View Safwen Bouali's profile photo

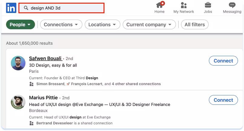18,63
